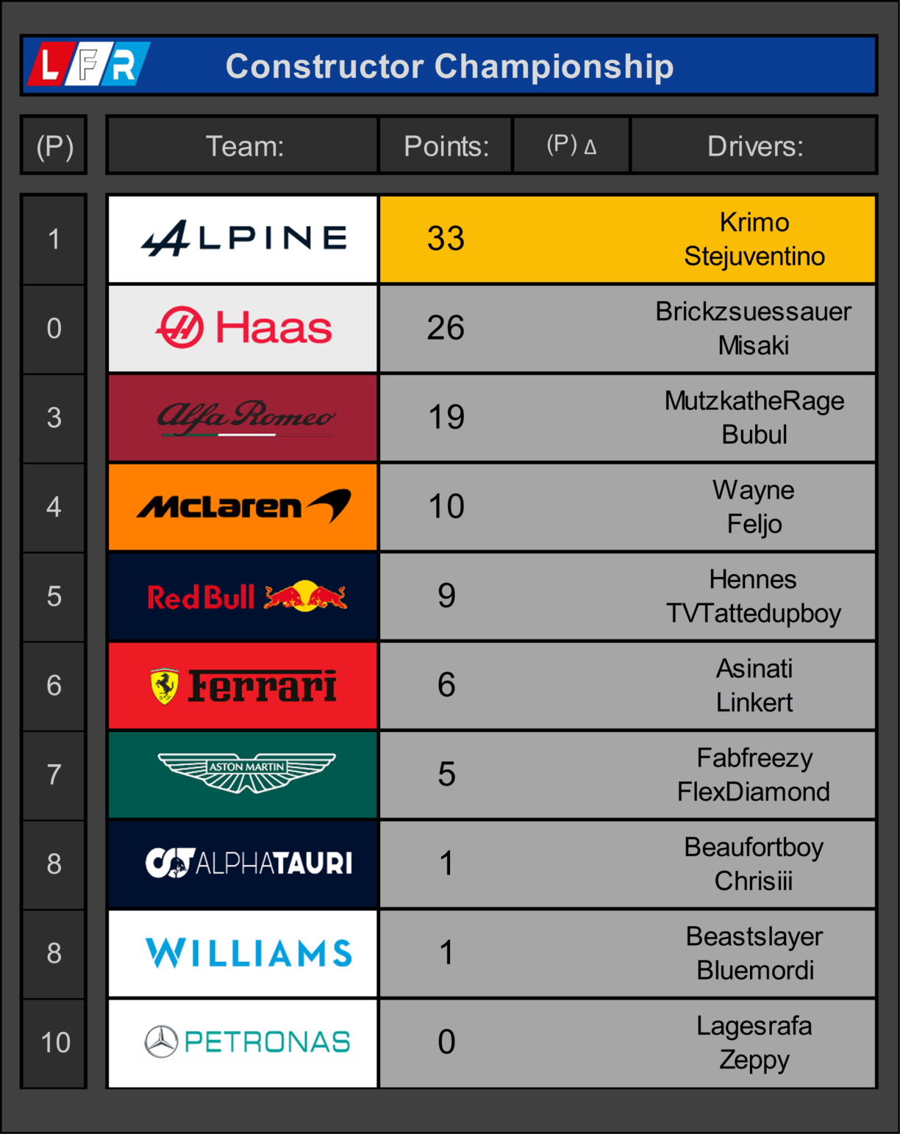The width and height of the screenshot is (900, 1134).
Task: Click the position delta column header
Action: (x=571, y=146)
